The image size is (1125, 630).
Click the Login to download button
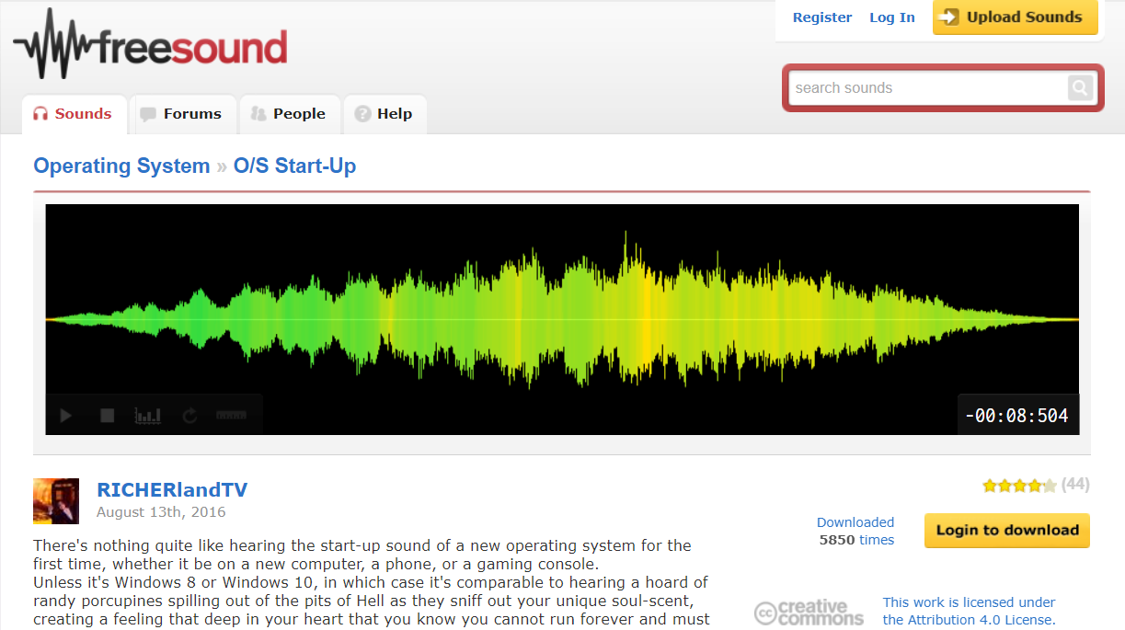click(x=1007, y=531)
